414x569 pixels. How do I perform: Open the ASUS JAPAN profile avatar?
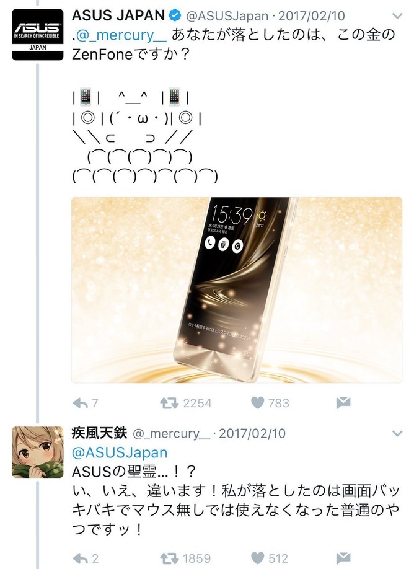[38, 35]
